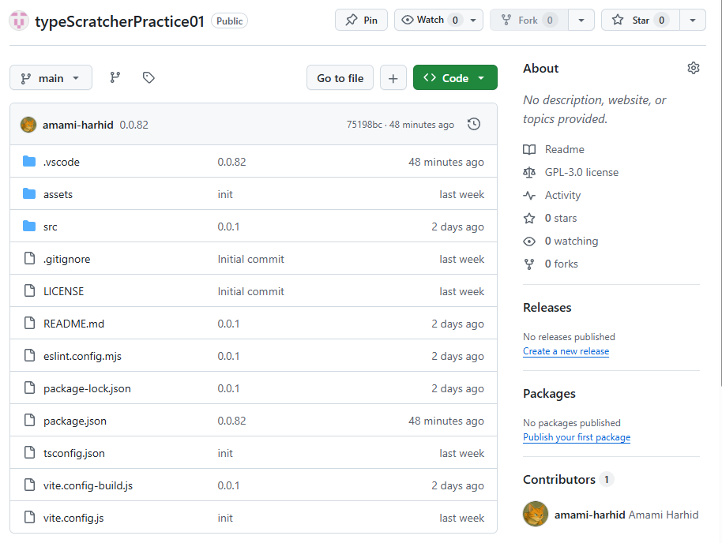The image size is (722, 543).
Task: Click Go to file button
Action: 340,78
